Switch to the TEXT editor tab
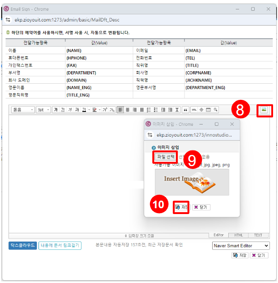Screen dimensions: 278x283 [x=258, y=235]
